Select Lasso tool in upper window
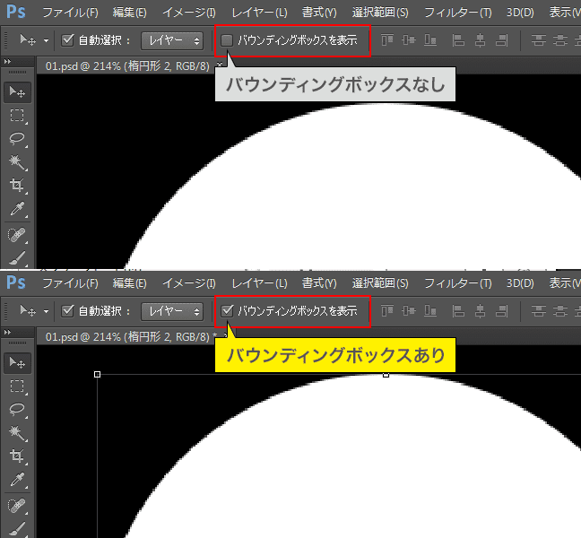The height and width of the screenshot is (538, 581). [17, 139]
